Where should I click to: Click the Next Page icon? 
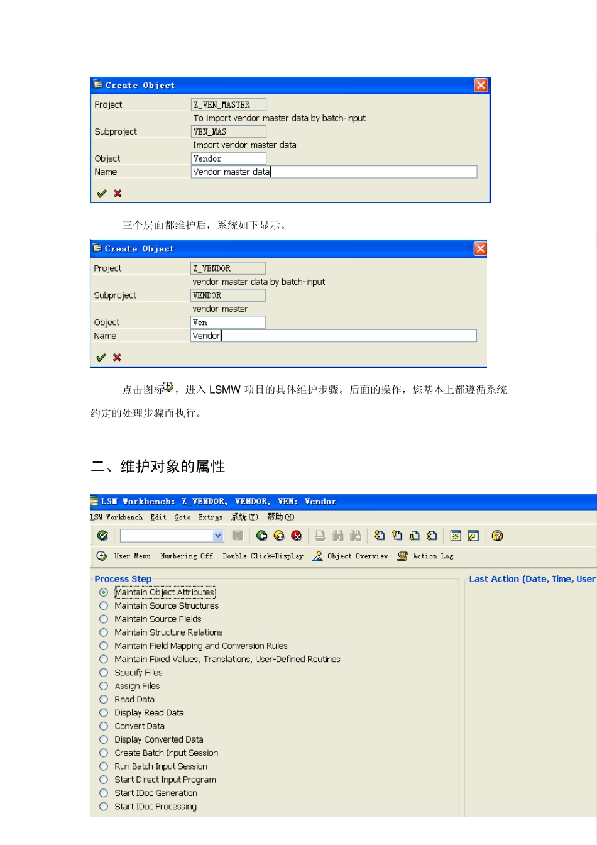pos(415,536)
